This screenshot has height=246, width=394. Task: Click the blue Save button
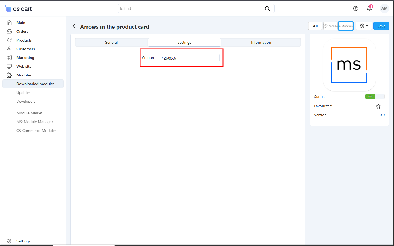[381, 26]
